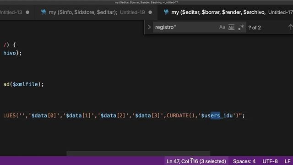Image resolution: width=293 pixels, height=165 pixels.
Task: Click '$data[1]' in the code line
Action: pyautogui.click(x=78, y=115)
